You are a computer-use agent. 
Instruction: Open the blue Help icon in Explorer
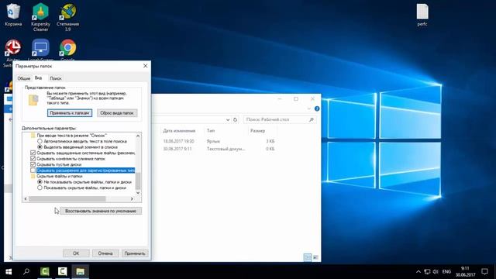317,108
